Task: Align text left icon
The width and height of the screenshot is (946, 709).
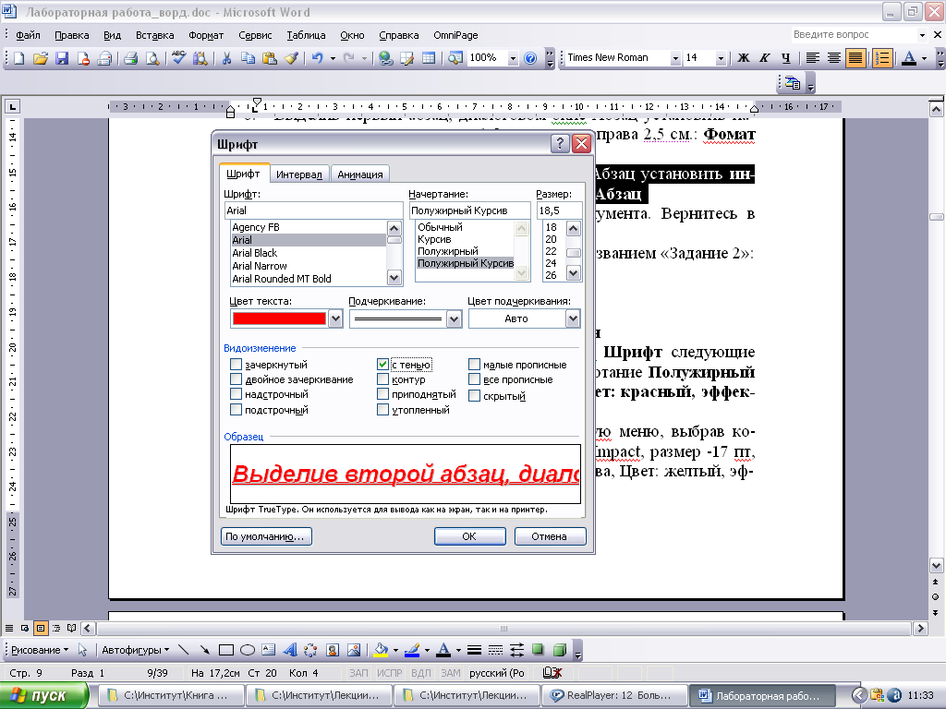Action: tap(813, 58)
